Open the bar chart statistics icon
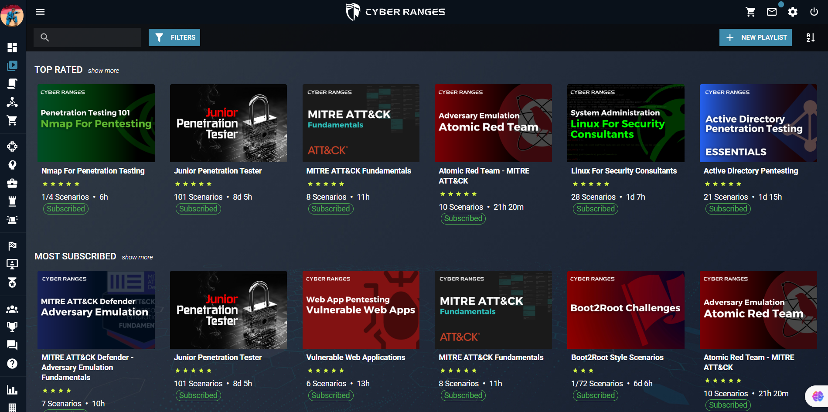828x412 pixels. [x=12, y=390]
